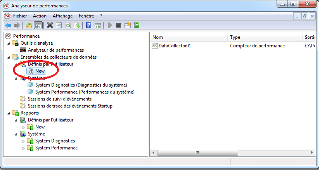Viewport: 320px width, 170px height.
Task: Click the green Refresh toolbar icon
Action: click(68, 25)
